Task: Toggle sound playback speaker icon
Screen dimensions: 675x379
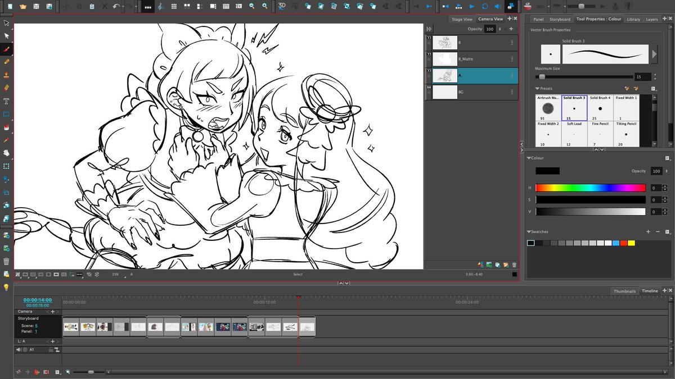Action: pyautogui.click(x=497, y=6)
